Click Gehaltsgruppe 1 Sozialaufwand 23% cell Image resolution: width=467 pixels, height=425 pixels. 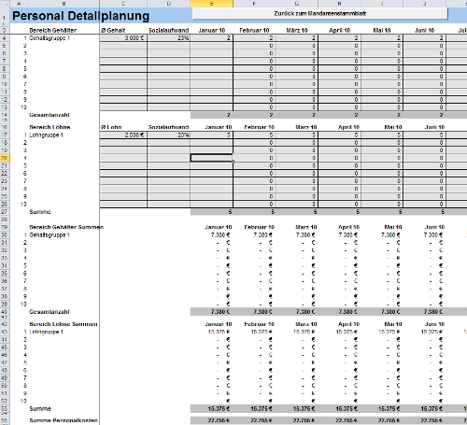coord(169,38)
